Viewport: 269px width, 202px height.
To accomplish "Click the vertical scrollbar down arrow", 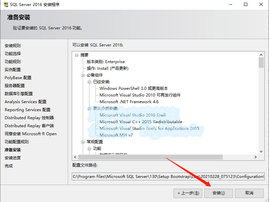I will tap(261, 152).
